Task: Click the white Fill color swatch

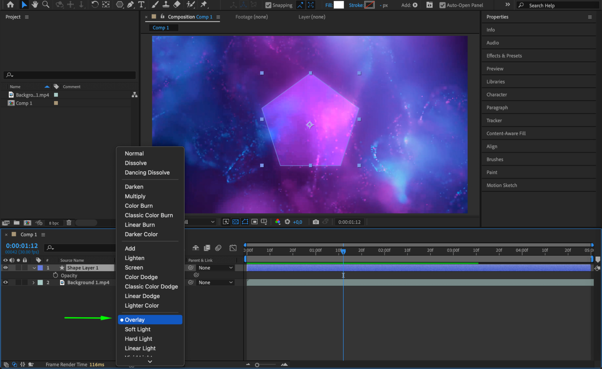Action: coord(339,5)
